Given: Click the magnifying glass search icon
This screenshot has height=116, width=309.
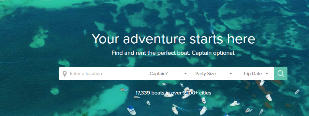Looking at the screenshot, I should (281, 74).
